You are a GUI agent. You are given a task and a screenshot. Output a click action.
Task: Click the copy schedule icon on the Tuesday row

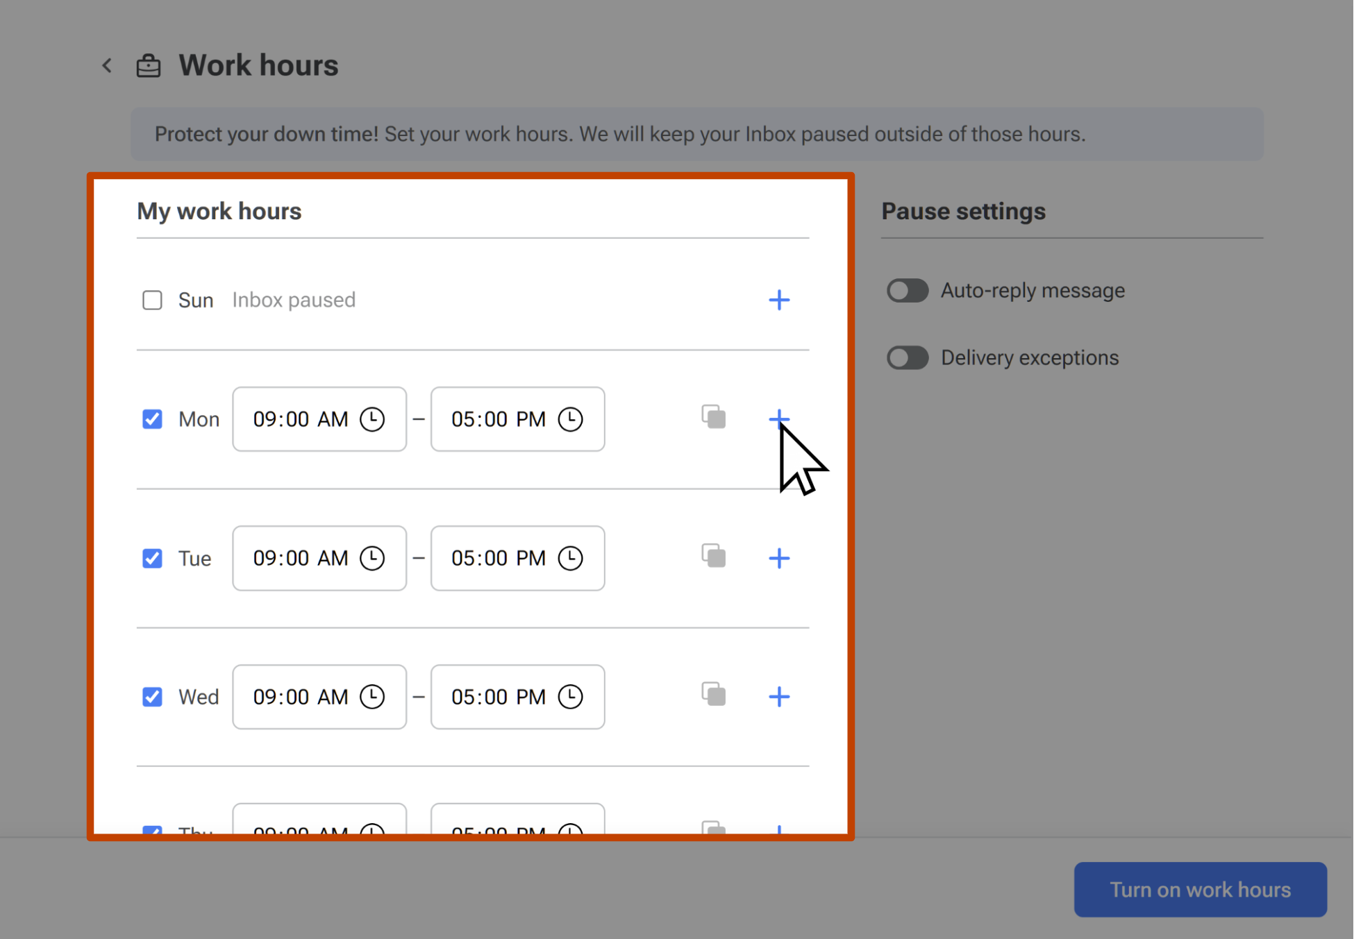pyautogui.click(x=714, y=556)
